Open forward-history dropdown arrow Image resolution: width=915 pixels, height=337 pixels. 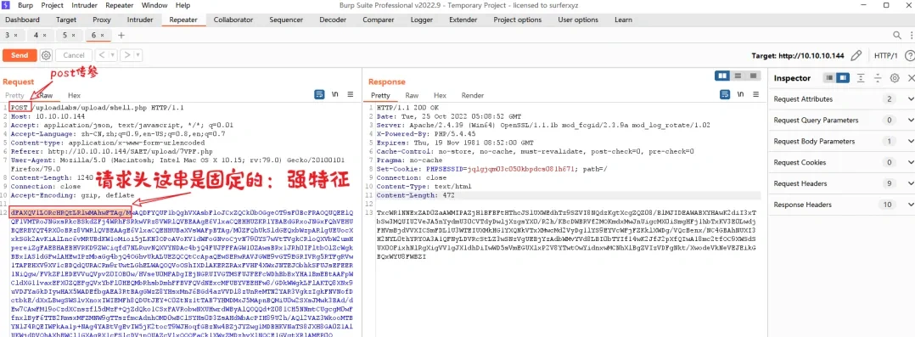point(138,55)
